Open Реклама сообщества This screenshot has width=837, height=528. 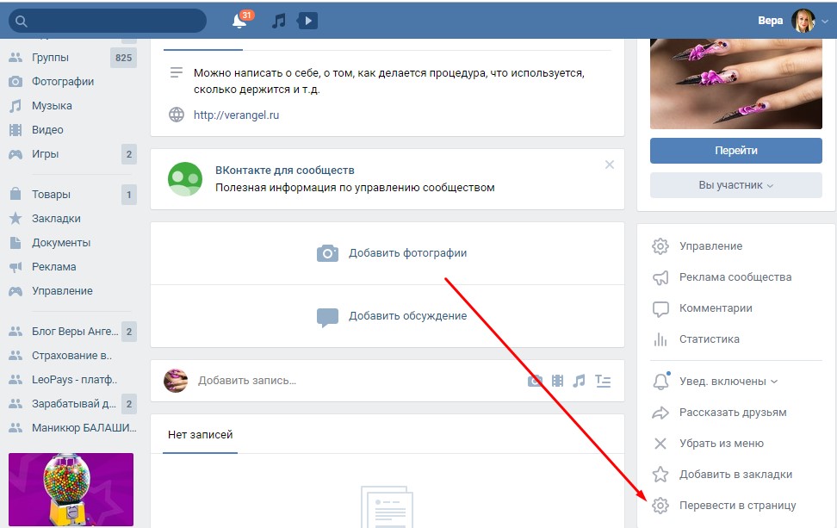736,277
